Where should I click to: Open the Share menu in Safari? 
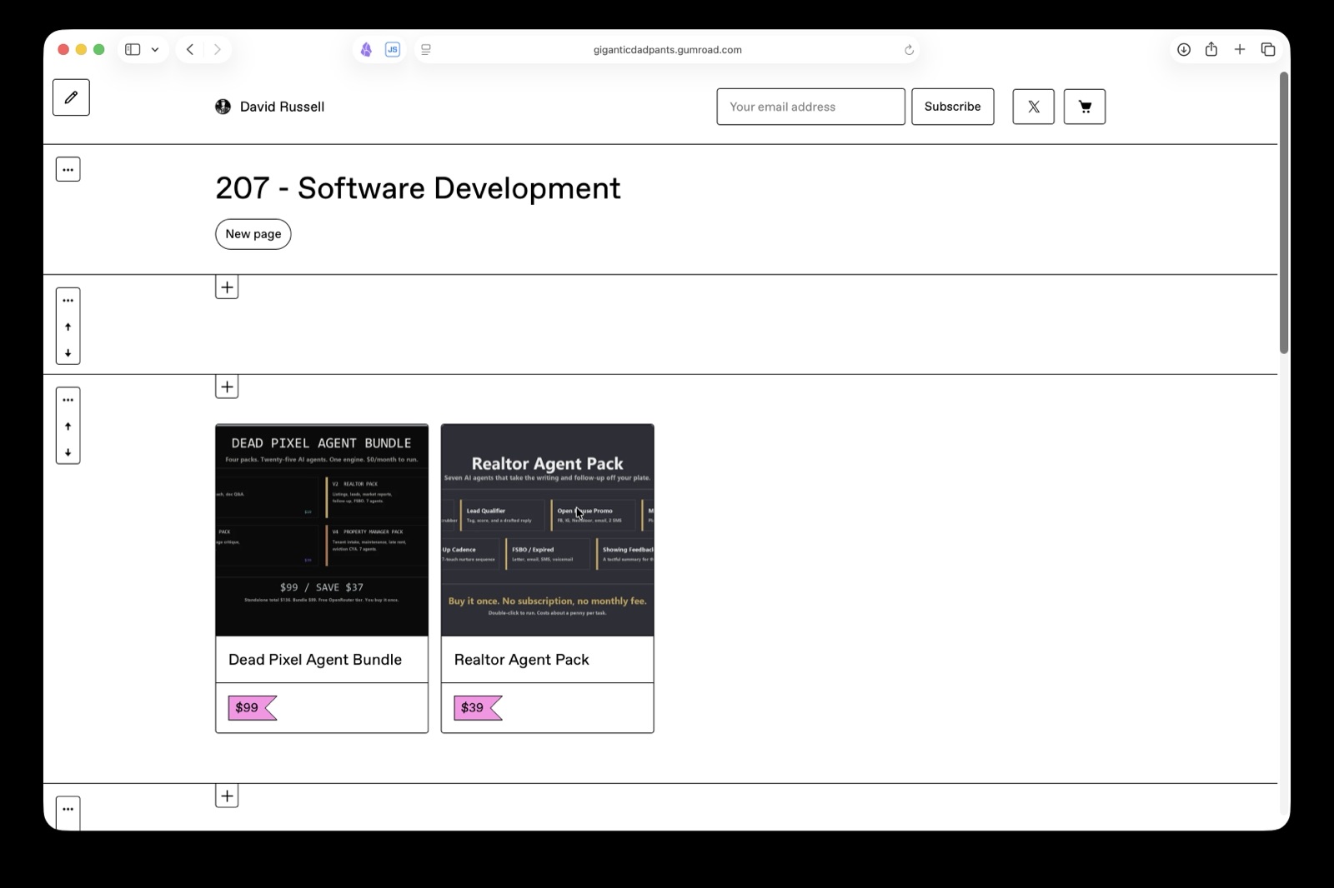point(1211,49)
